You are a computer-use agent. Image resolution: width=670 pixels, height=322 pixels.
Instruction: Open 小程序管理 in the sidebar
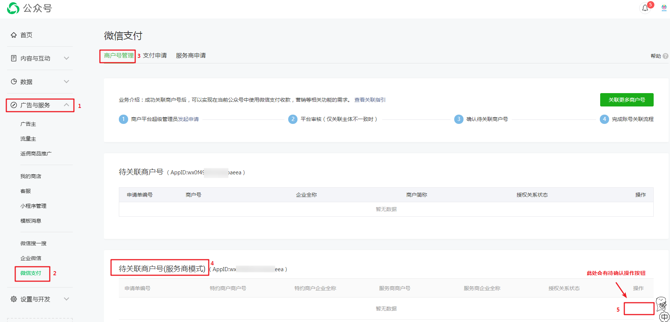click(x=33, y=206)
